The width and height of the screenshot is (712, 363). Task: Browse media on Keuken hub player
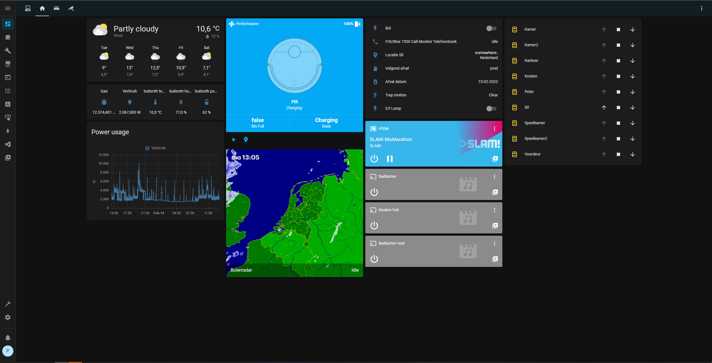tap(495, 226)
